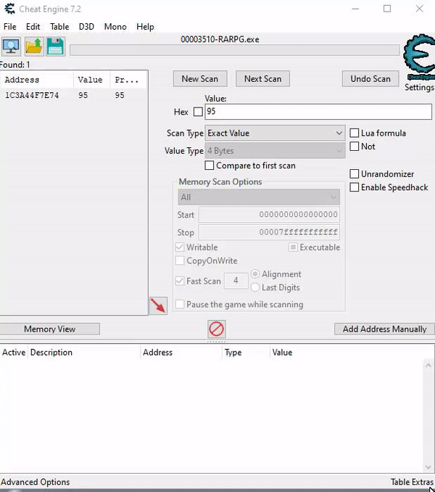Toggle the Executable checkbox
The height and width of the screenshot is (492, 435).
coord(293,247)
